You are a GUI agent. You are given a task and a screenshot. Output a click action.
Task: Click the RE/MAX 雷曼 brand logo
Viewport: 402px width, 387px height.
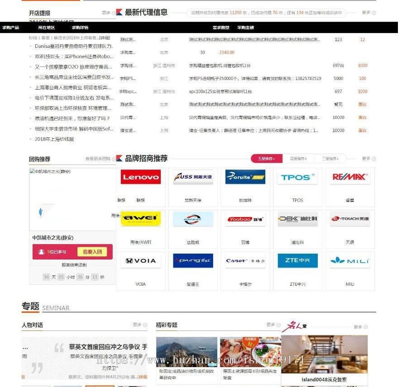pyautogui.click(x=350, y=177)
